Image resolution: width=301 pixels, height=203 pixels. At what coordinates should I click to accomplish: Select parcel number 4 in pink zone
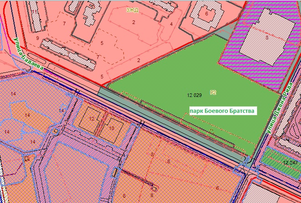click(171, 24)
